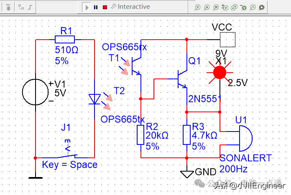Place a voltage reference probe
The width and height of the screenshot is (291, 195).
(x=243, y=8)
